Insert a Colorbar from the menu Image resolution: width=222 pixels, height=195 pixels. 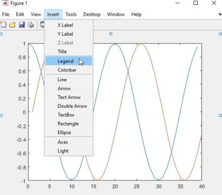tap(69, 70)
